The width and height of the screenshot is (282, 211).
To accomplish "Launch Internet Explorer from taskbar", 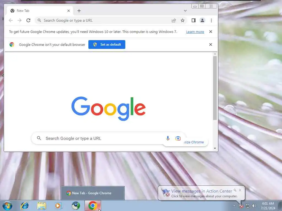I will (25, 206).
